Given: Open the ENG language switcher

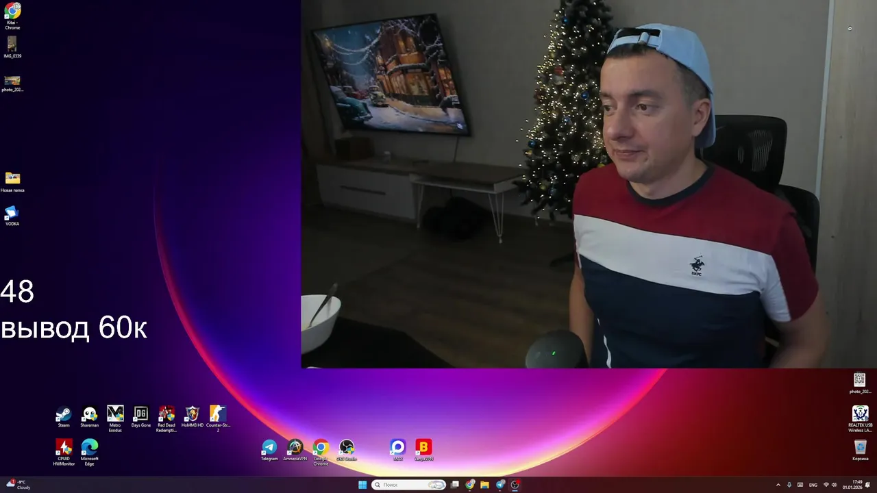Looking at the screenshot, I should (813, 485).
